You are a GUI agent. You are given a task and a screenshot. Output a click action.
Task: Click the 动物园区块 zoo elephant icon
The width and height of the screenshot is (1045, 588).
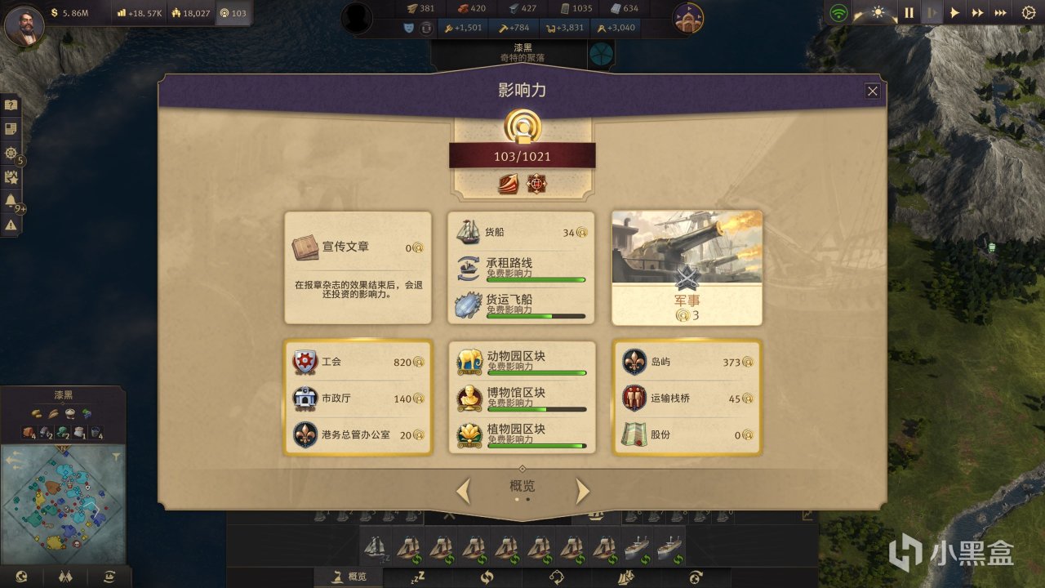pos(469,361)
